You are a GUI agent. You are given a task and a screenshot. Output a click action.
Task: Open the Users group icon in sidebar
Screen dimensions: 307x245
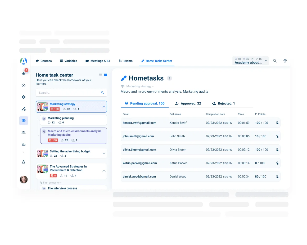pos(23,132)
